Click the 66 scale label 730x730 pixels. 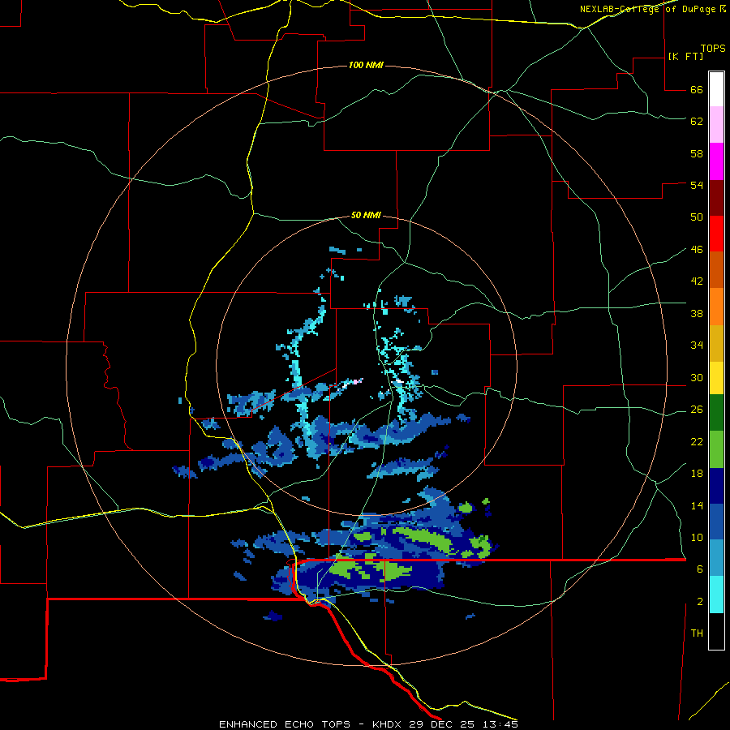697,90
